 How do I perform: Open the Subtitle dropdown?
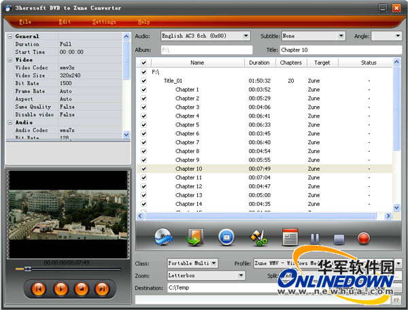(x=313, y=36)
